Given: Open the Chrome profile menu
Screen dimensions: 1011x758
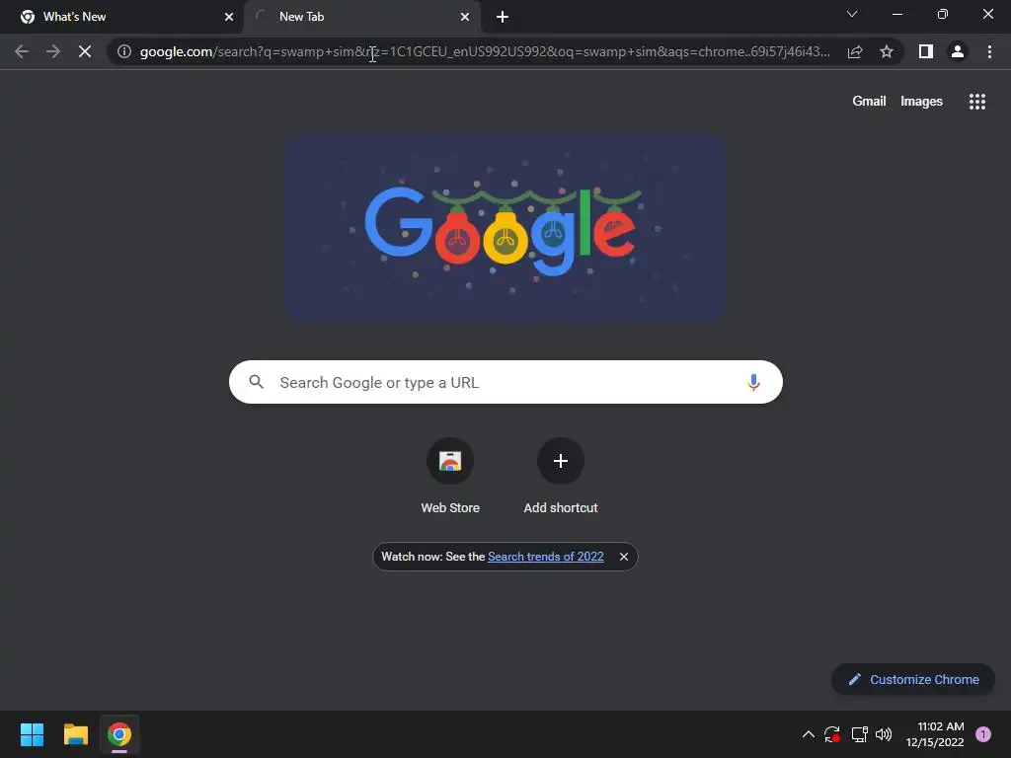Looking at the screenshot, I should (x=958, y=51).
